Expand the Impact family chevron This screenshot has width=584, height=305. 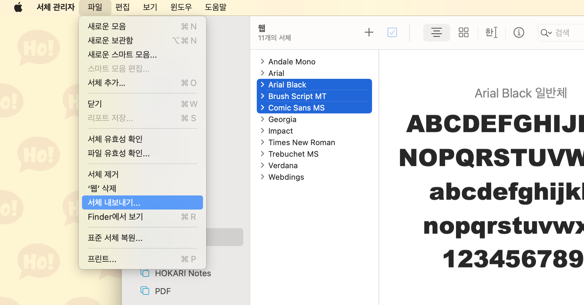coord(263,131)
